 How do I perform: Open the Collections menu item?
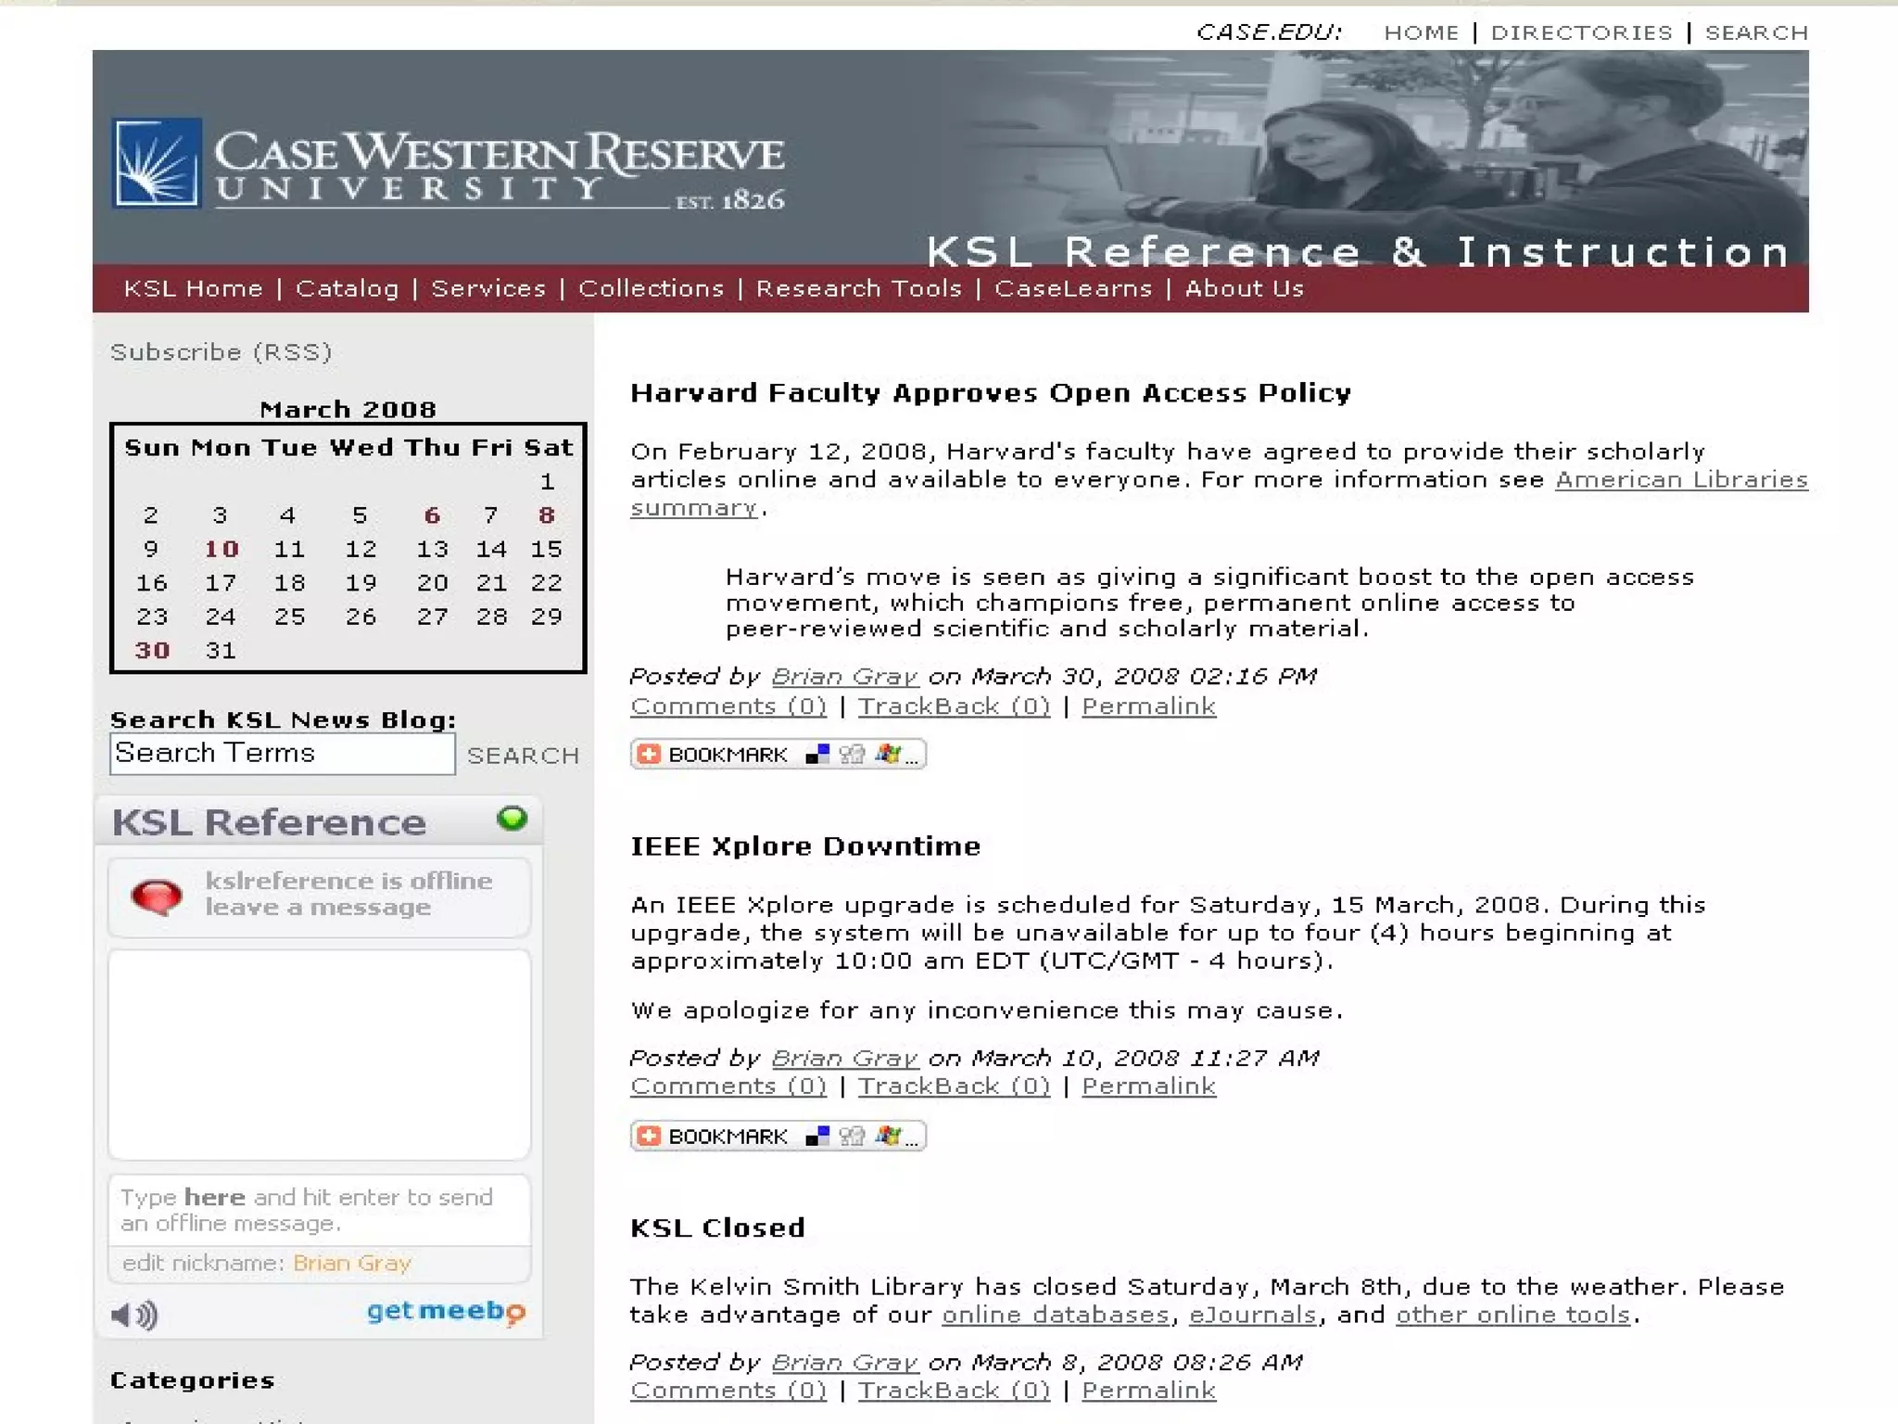coord(651,289)
